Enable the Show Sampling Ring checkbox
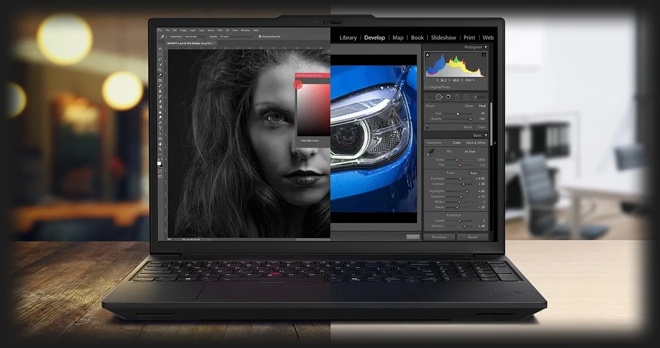 (x=260, y=37)
